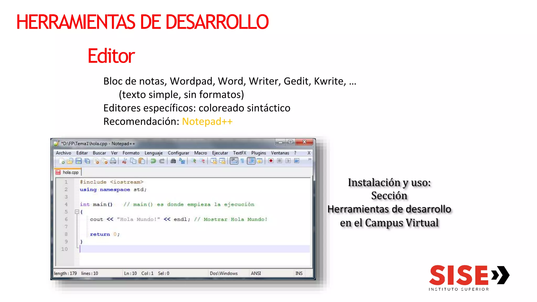The height and width of the screenshot is (302, 537).
Task: Open the Archivo menu
Action: click(63, 153)
